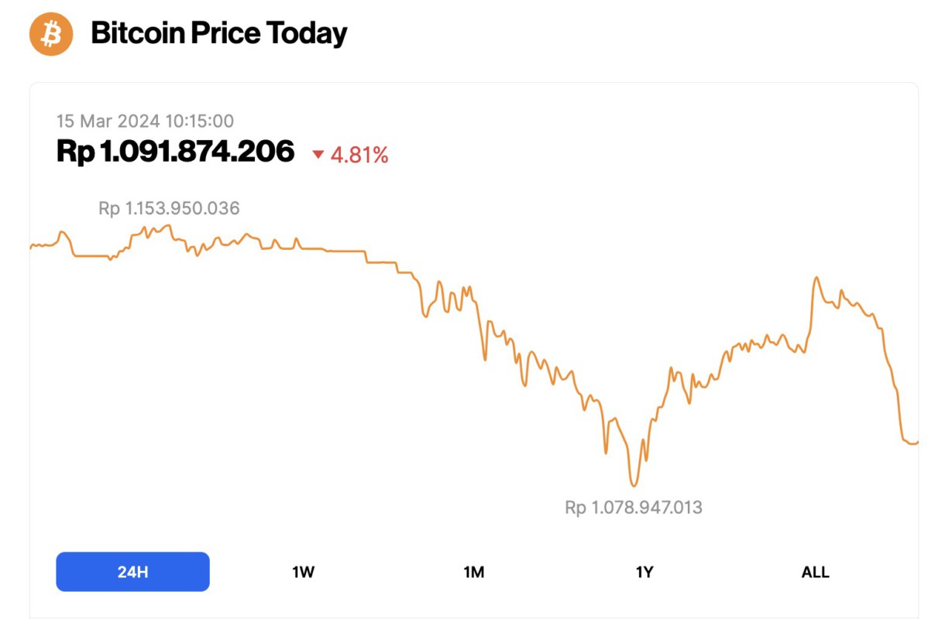
Task: Click the blue highlighted 24H button
Action: tap(132, 571)
